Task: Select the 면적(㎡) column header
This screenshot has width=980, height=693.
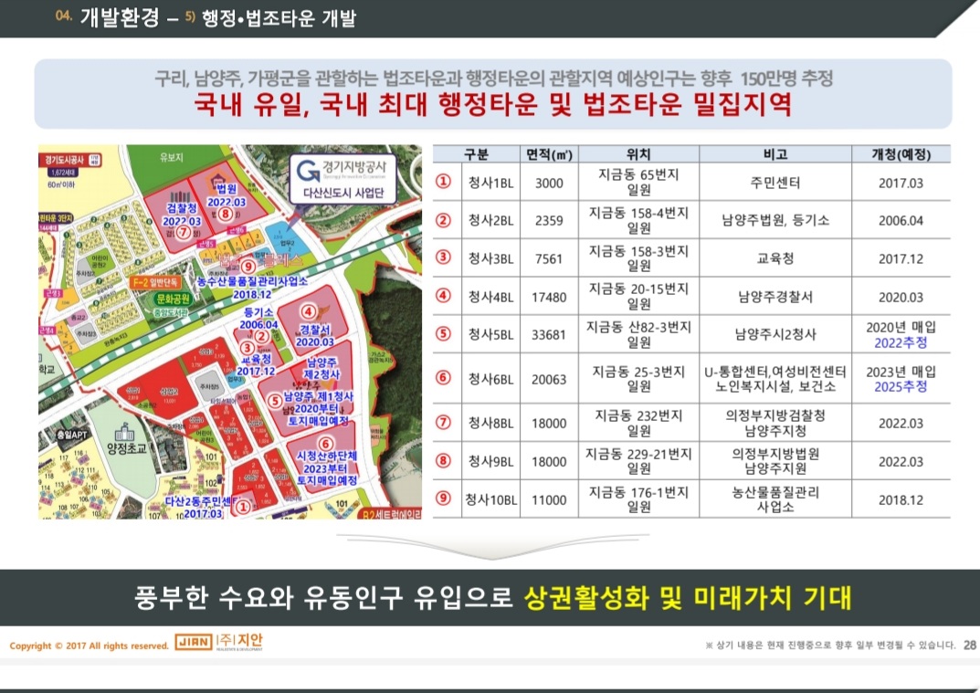Action: pyautogui.click(x=549, y=154)
